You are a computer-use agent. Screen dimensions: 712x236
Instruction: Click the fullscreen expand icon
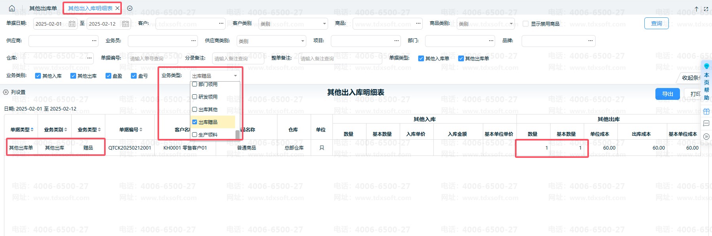(x=706, y=9)
